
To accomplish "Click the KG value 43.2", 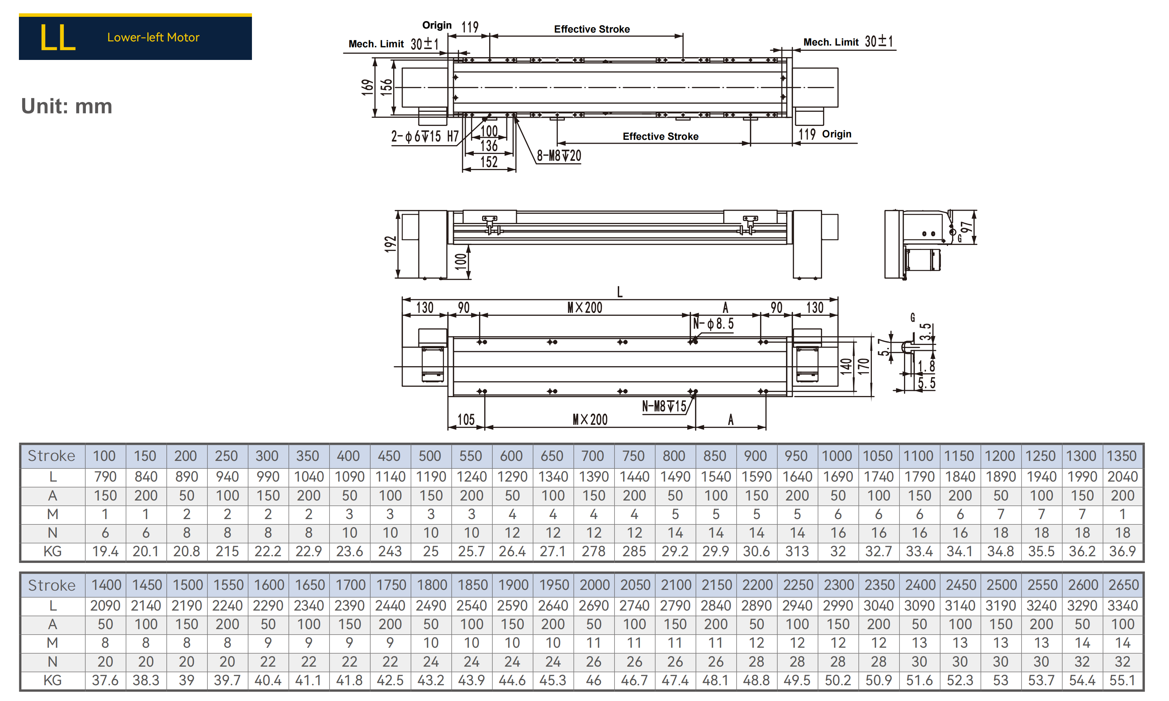I will [431, 680].
